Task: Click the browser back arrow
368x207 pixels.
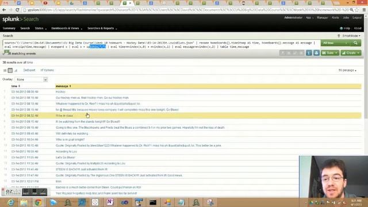Action: click(4, 10)
